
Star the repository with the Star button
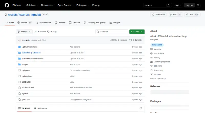[192, 15]
